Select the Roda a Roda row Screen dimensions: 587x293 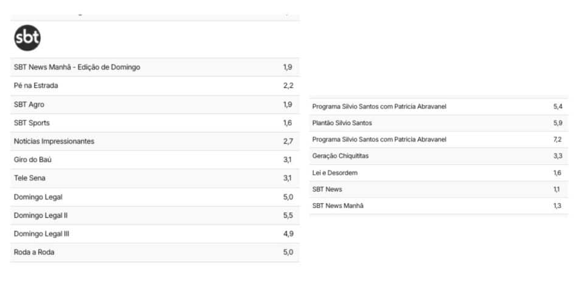(x=155, y=252)
